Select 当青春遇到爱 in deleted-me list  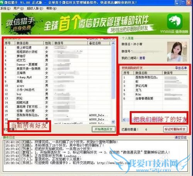click(x=155, y=99)
